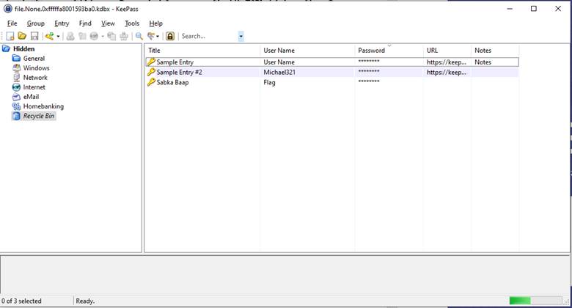Viewport: 572px width, 308px height.
Task: Lock the workspace with padlock icon
Action: click(170, 36)
